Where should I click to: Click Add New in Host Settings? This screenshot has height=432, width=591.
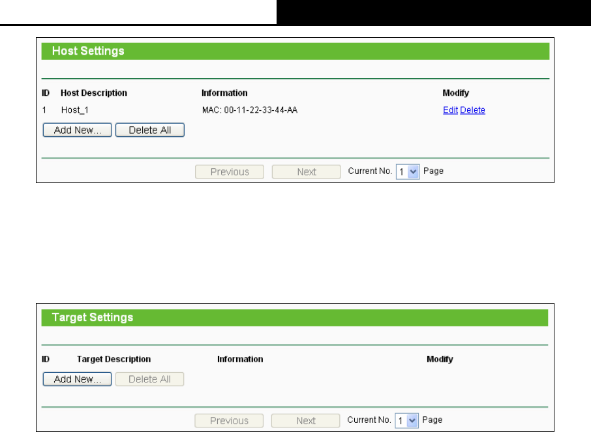[x=77, y=130]
